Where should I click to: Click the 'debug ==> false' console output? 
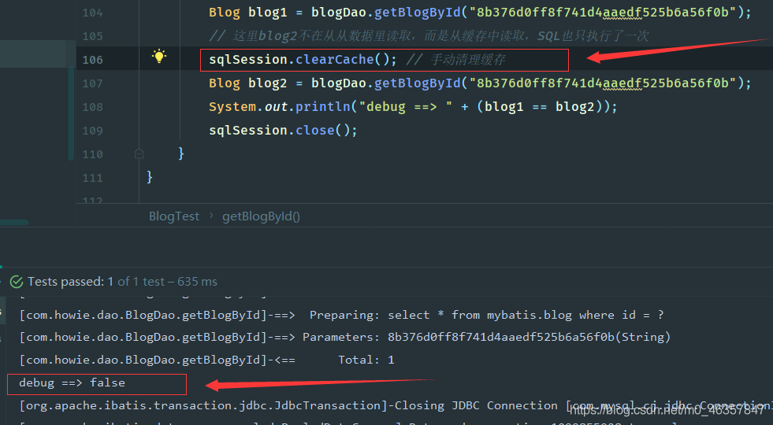tap(72, 383)
